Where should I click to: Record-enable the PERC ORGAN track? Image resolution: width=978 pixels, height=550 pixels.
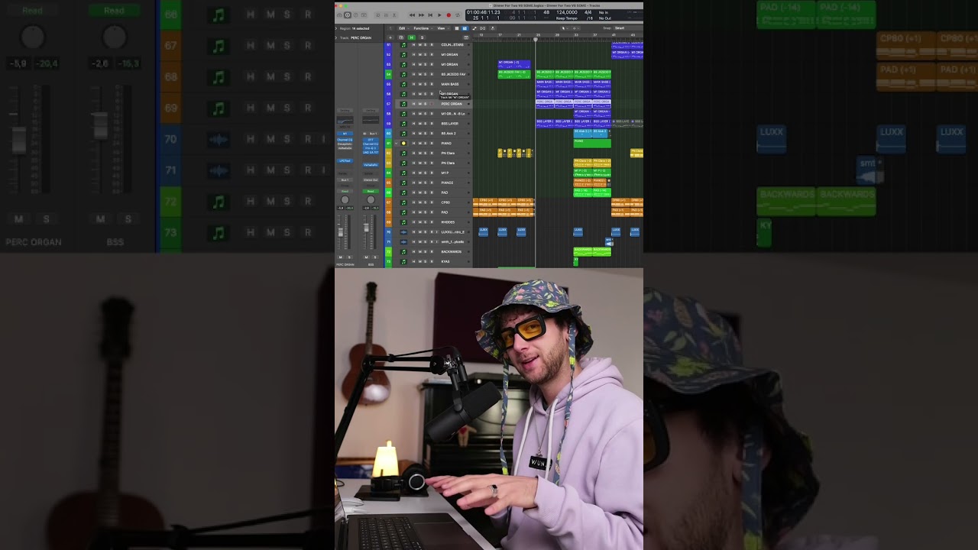(x=432, y=104)
